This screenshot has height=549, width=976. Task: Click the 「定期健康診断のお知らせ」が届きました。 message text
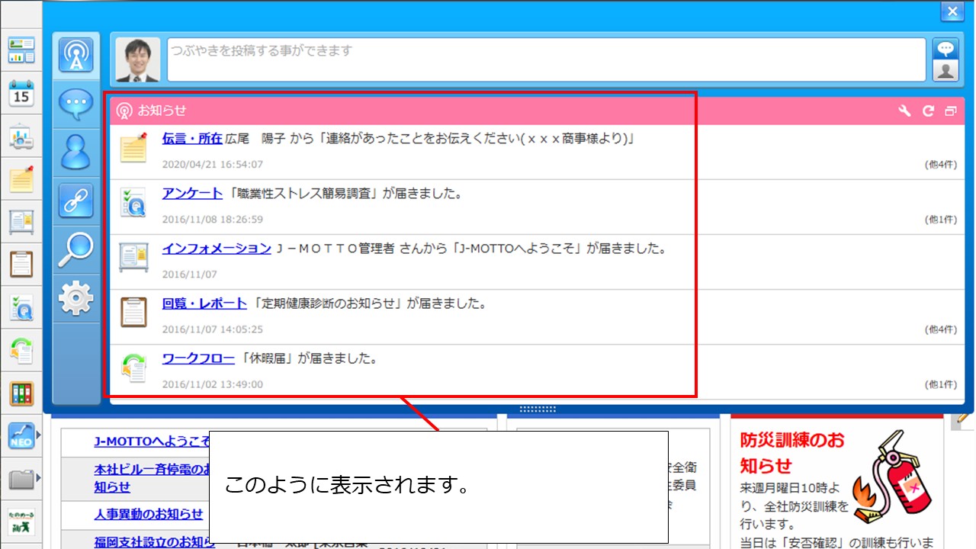coord(369,303)
